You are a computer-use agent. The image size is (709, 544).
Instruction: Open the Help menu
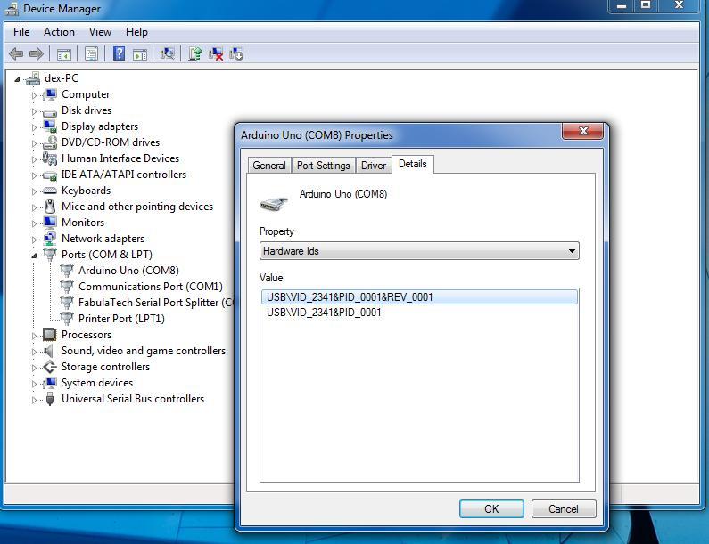pos(136,32)
